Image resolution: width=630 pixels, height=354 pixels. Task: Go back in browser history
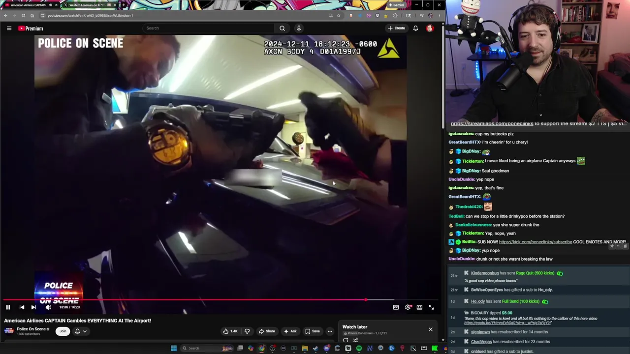click(5, 15)
